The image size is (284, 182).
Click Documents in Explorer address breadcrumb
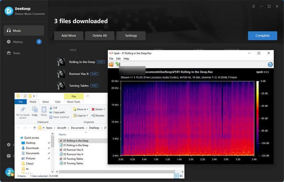tap(77, 128)
